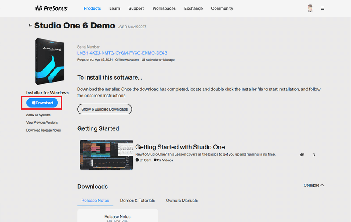Open the Products menu
The height and width of the screenshot is (222, 351).
[92, 8]
